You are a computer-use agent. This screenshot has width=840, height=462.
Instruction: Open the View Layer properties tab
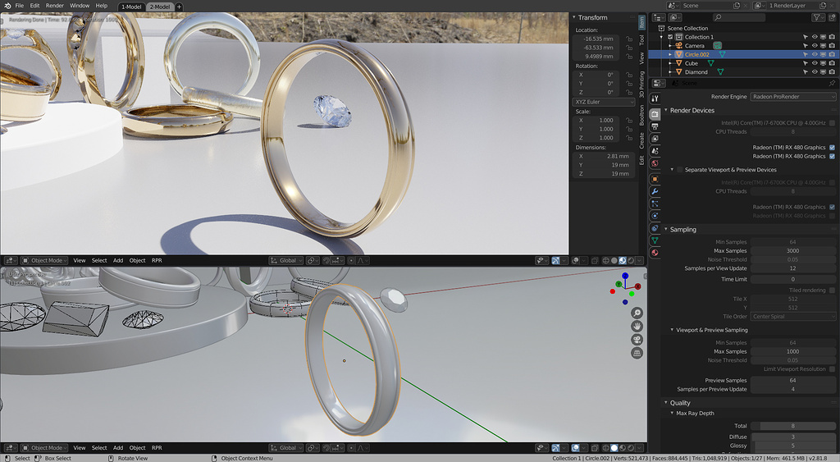[x=655, y=139]
